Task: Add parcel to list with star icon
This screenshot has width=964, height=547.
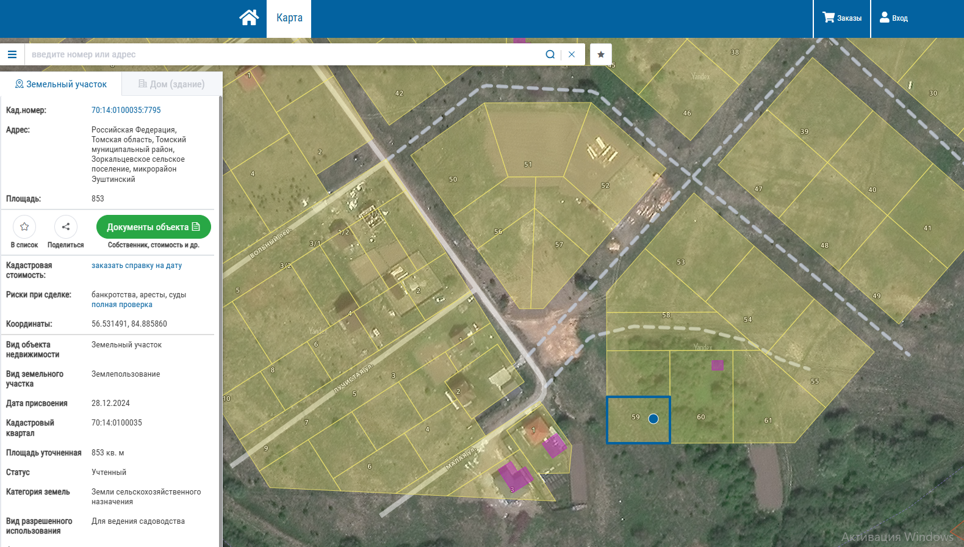Action: coord(24,227)
